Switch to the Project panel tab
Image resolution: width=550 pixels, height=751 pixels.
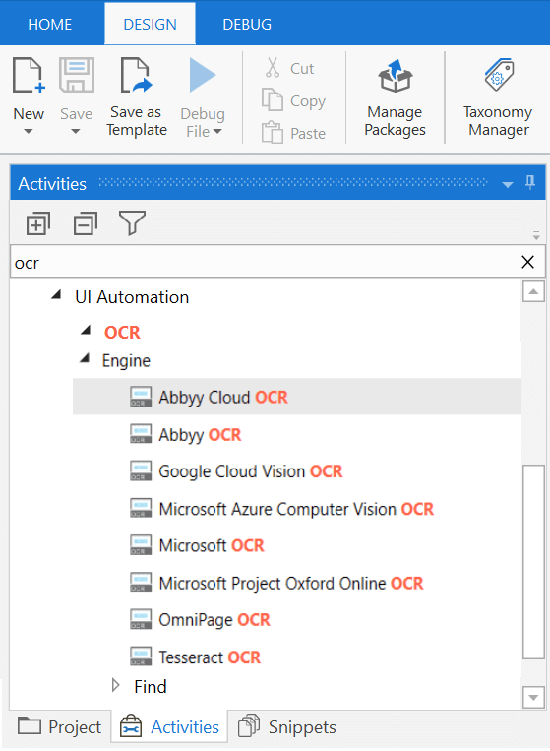click(60, 727)
